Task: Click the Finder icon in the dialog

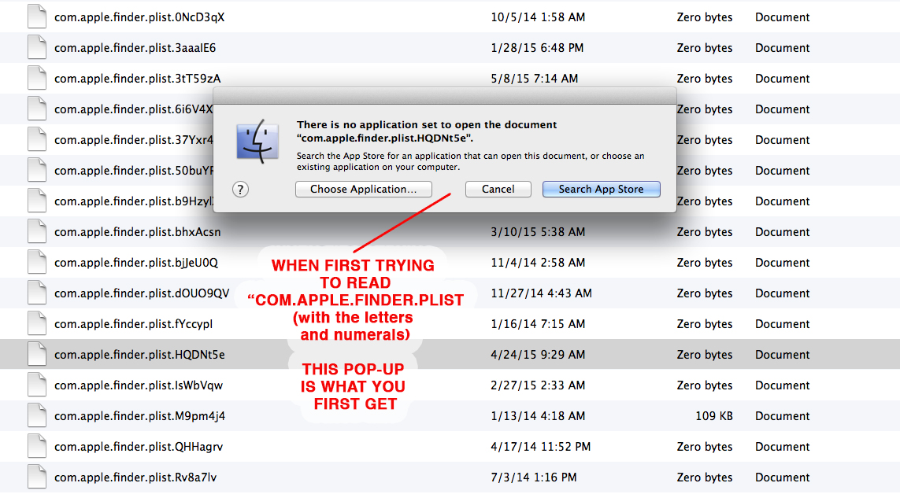Action: [257, 141]
